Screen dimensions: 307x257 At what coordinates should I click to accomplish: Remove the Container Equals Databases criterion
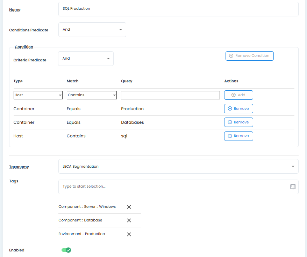click(x=238, y=122)
